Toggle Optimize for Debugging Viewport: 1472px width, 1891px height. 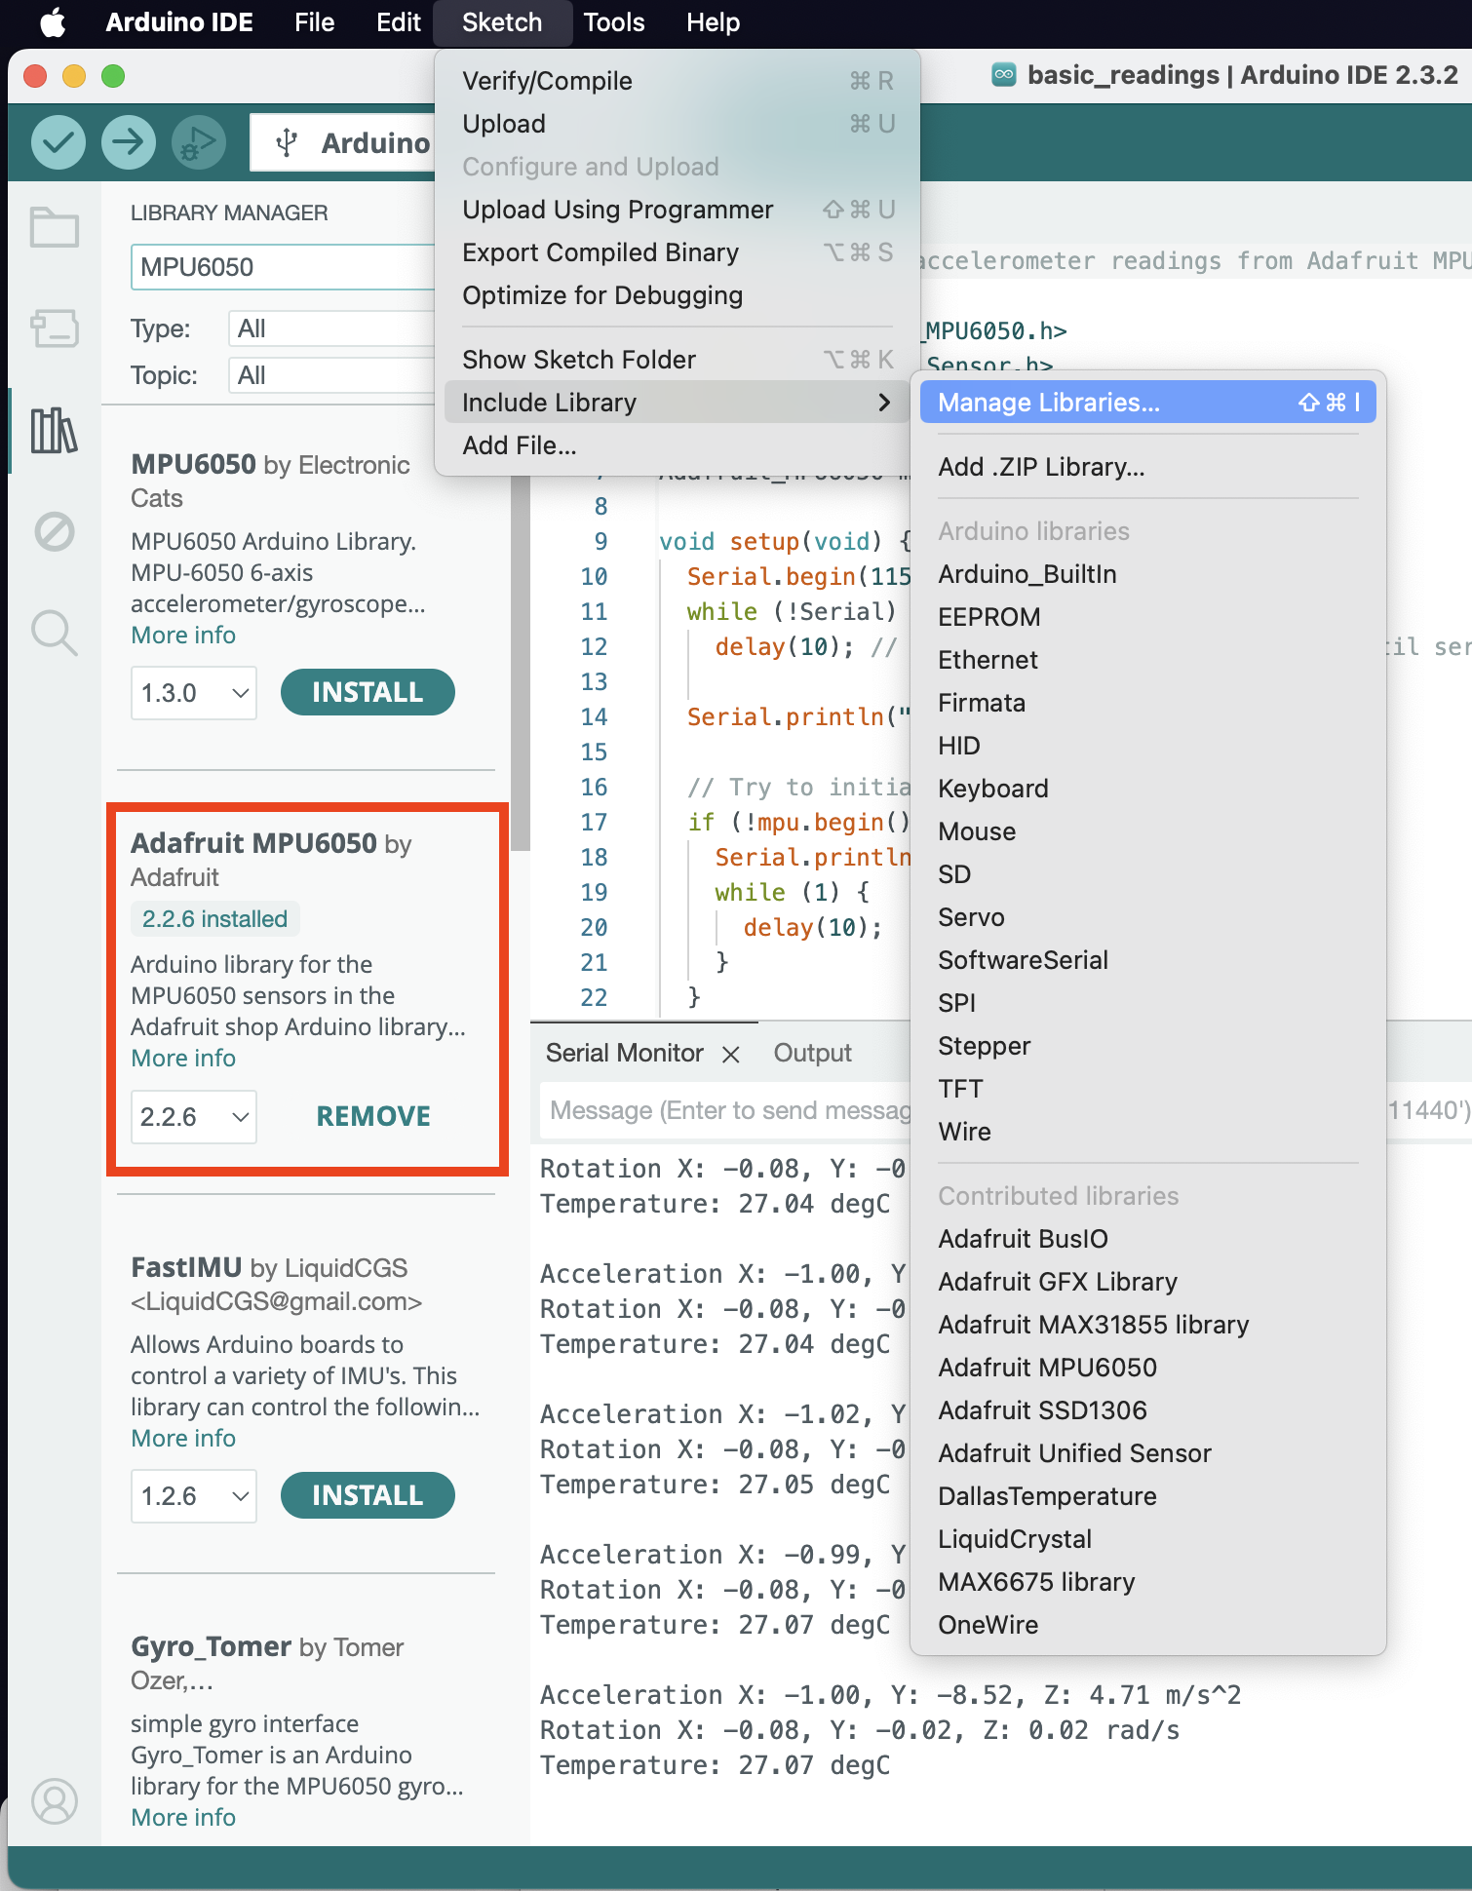(x=678, y=295)
